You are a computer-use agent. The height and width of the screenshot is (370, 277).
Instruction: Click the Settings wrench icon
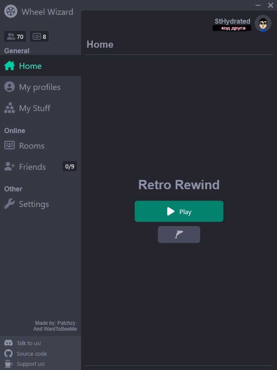coord(9,204)
